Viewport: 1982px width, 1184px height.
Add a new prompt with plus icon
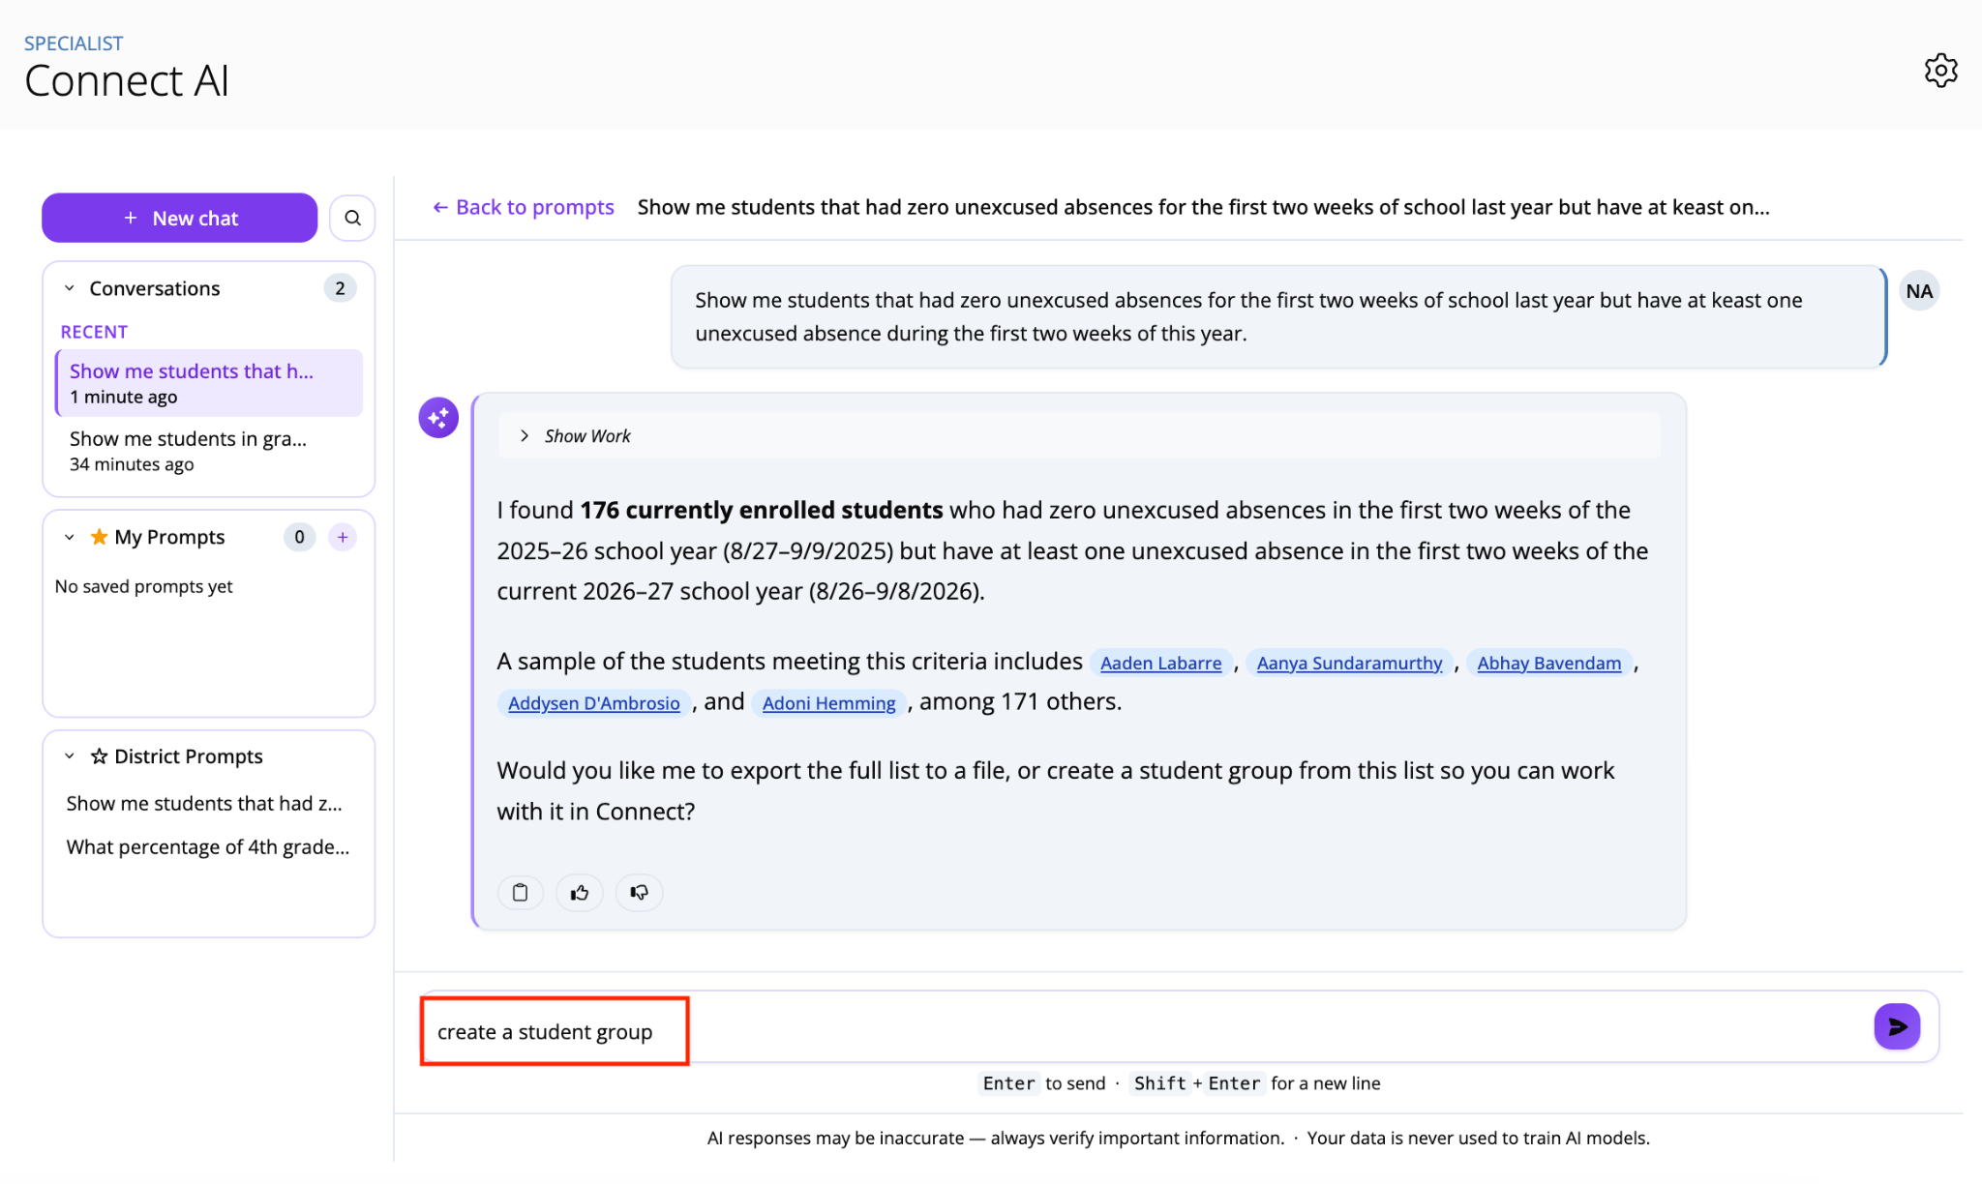coord(343,537)
